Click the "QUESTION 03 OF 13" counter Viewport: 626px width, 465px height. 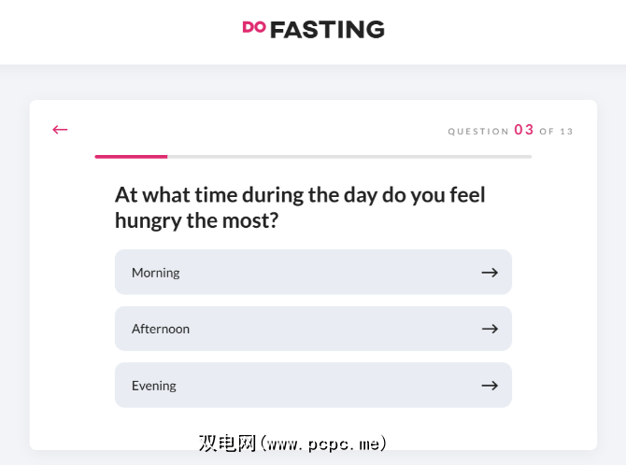click(510, 131)
